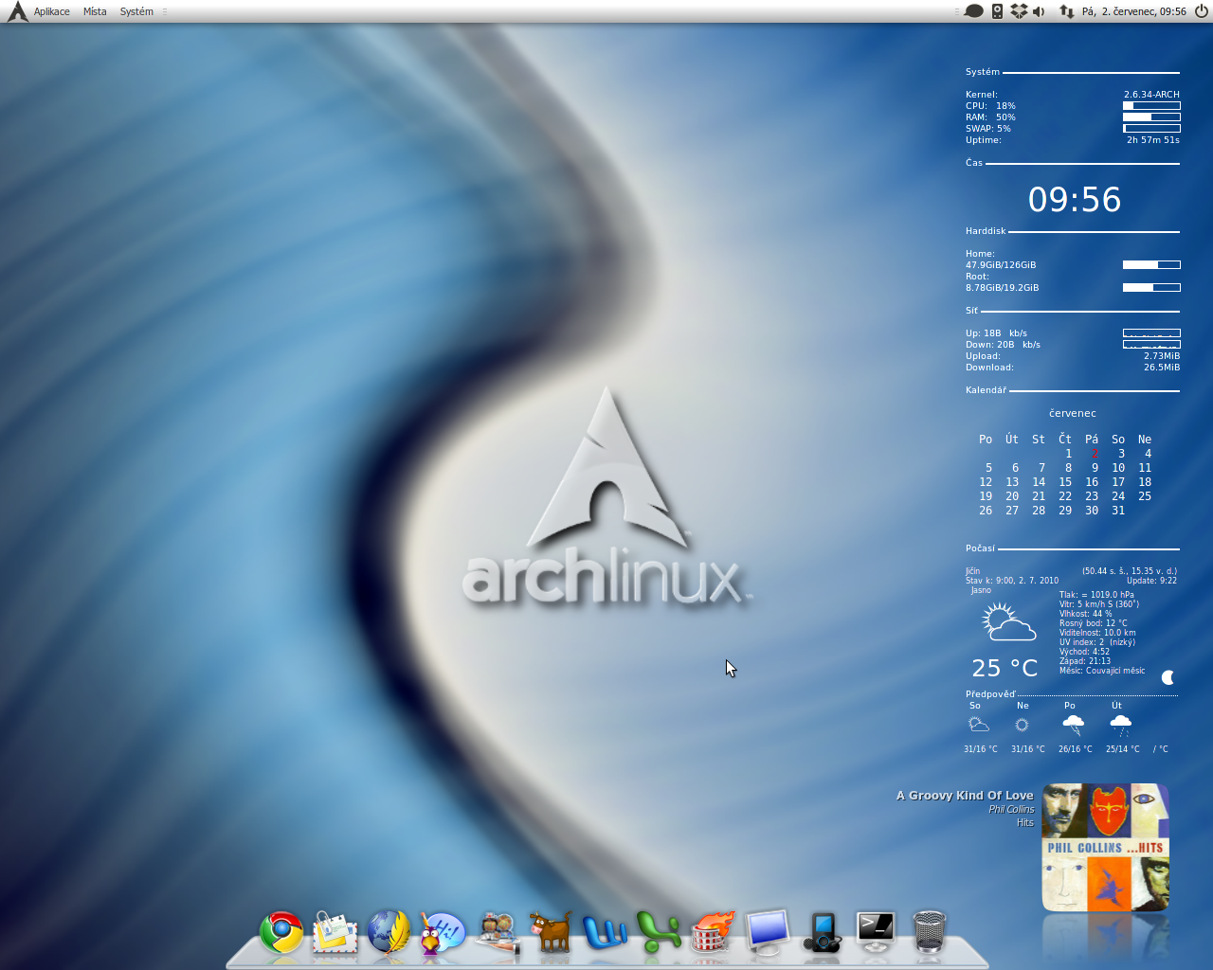Open the globe-and-feather web editor icon
1213x970 pixels.
[389, 932]
